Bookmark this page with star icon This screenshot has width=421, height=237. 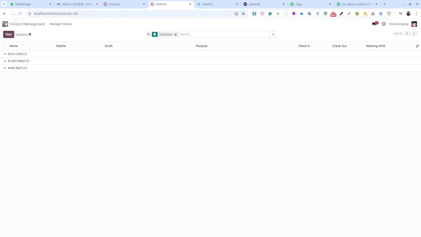[x=243, y=14]
